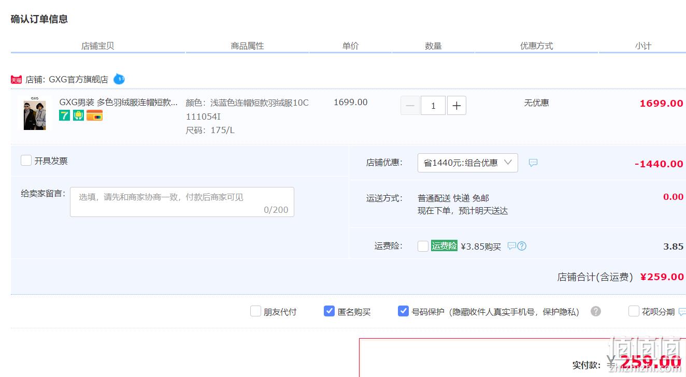Click the red subtotal 1699.00
Image resolution: width=686 pixels, height=377 pixels.
point(662,103)
